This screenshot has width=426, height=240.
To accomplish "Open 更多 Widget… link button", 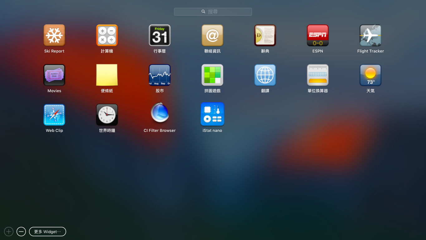I will click(x=47, y=232).
